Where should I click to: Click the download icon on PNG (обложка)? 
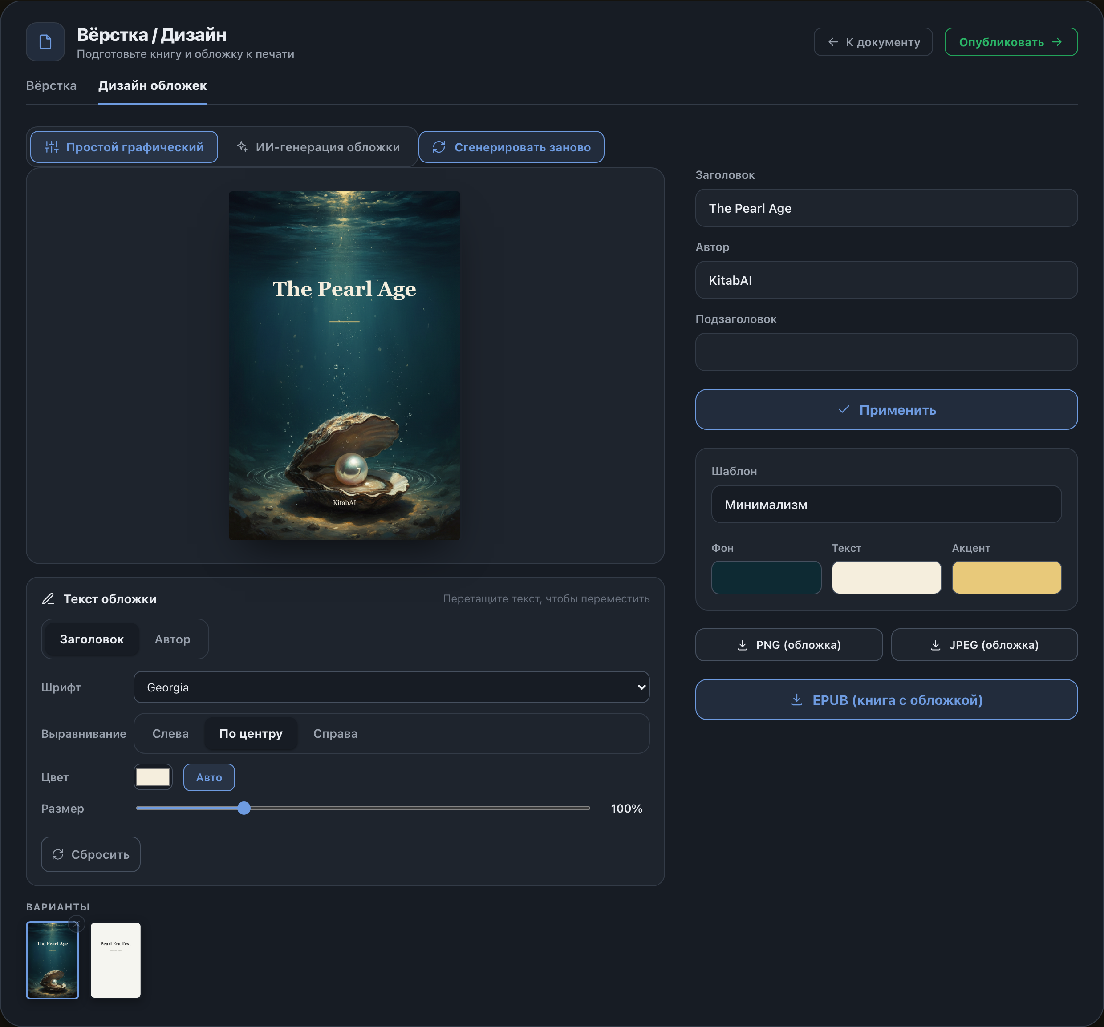point(743,645)
